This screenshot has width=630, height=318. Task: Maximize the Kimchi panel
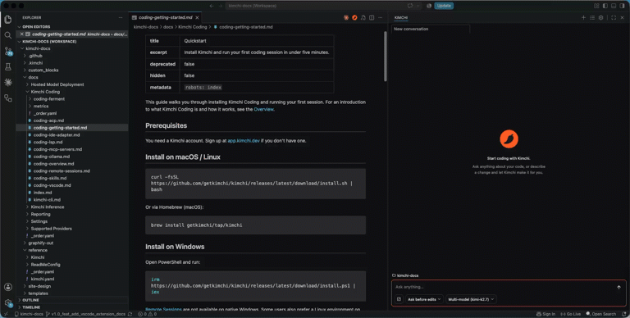(614, 18)
